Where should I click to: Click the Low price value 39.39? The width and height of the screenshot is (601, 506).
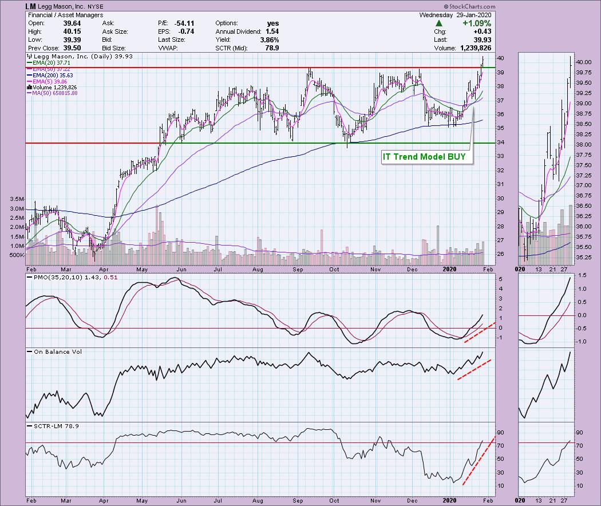pyautogui.click(x=72, y=40)
